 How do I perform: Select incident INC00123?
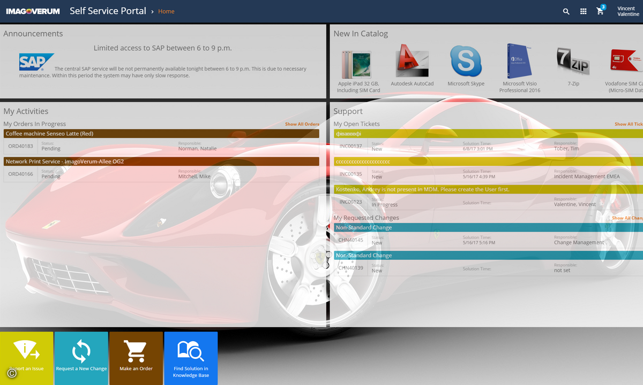tap(350, 202)
